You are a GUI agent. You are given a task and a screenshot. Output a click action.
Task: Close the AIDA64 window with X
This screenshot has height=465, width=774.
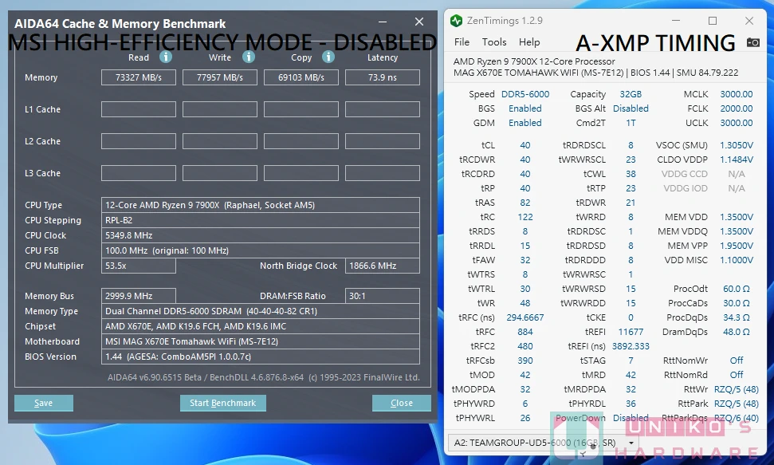tap(419, 22)
